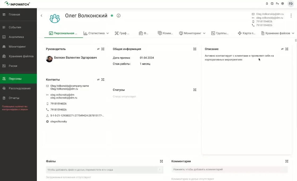Viewport: 297px width, 181px height.
Task: Click the add comment field
Action: [x=229, y=169]
